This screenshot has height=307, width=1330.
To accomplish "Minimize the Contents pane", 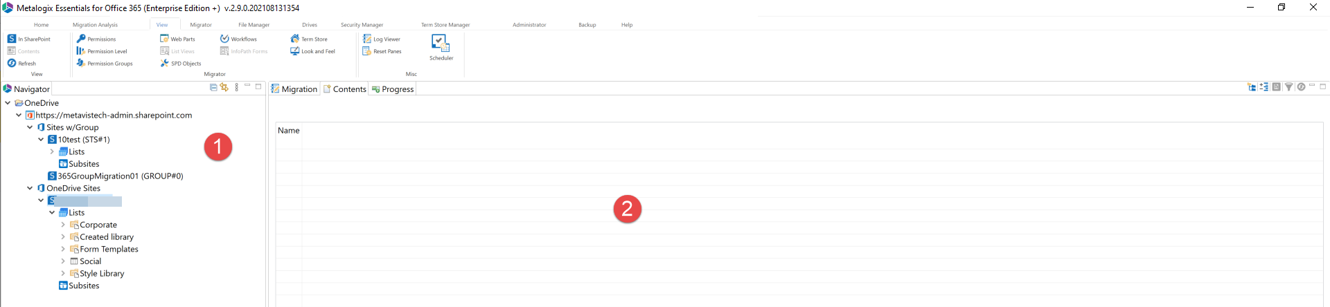I will pyautogui.click(x=1312, y=86).
